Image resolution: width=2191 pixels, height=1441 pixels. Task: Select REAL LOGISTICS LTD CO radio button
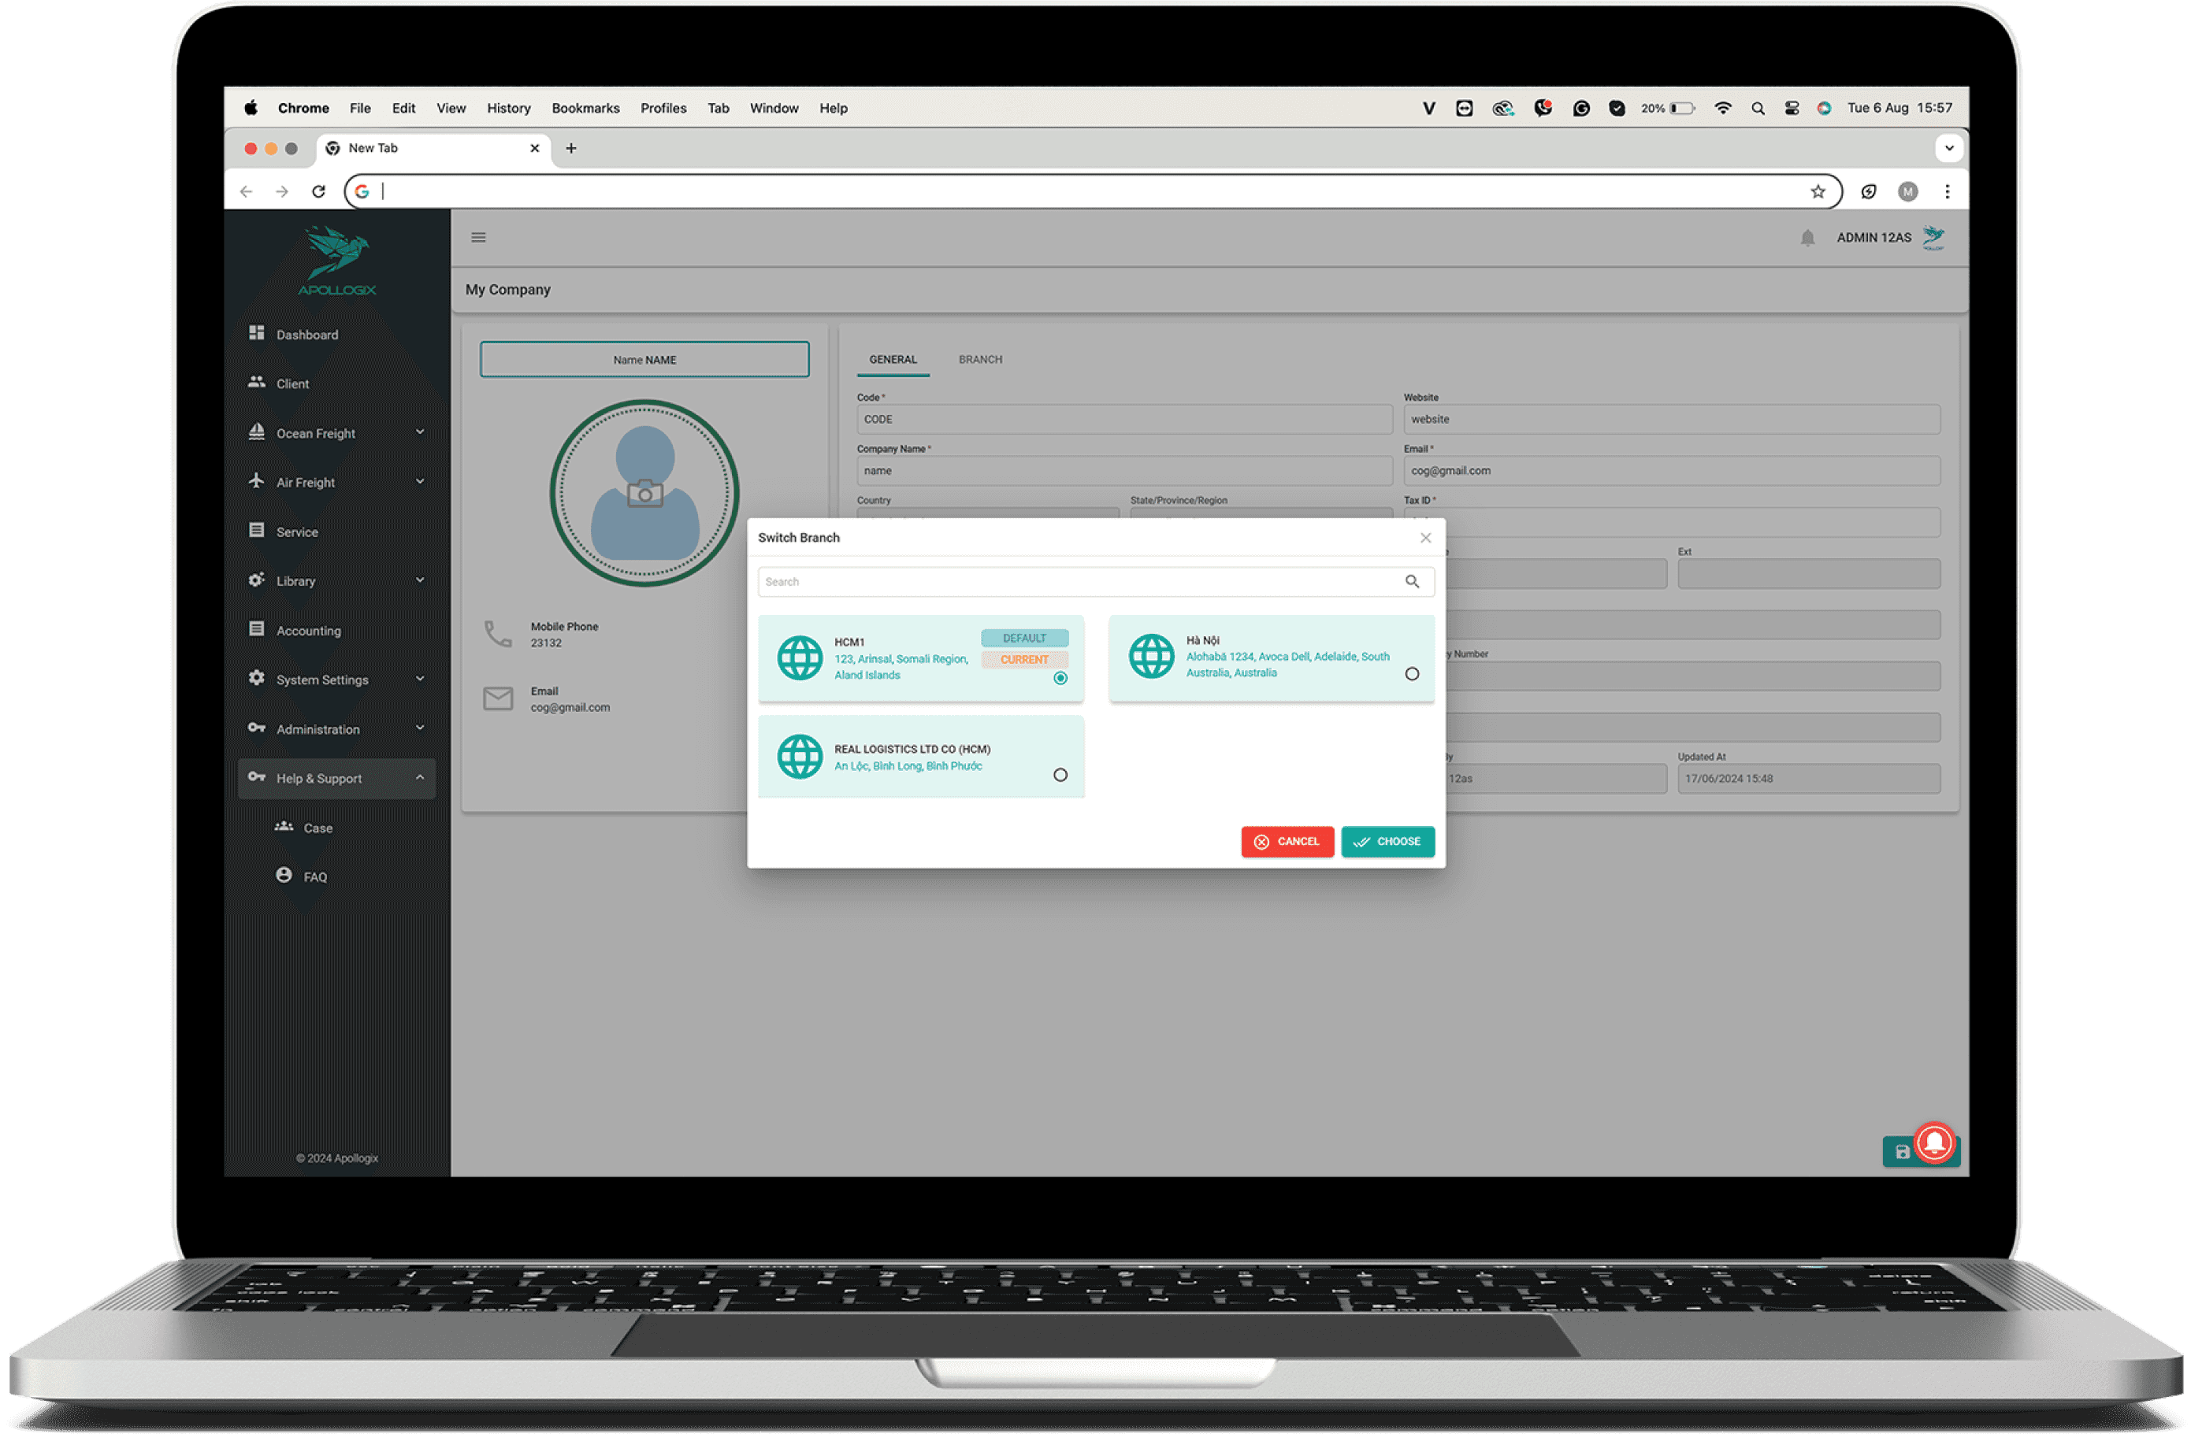[1060, 776]
